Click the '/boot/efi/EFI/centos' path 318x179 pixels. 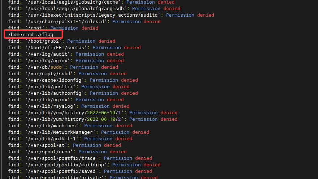[57, 48]
